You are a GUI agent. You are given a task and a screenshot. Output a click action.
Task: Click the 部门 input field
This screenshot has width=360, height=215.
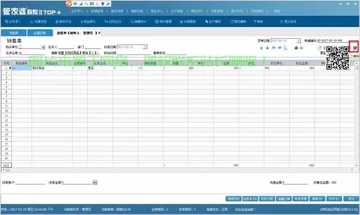(x=93, y=47)
